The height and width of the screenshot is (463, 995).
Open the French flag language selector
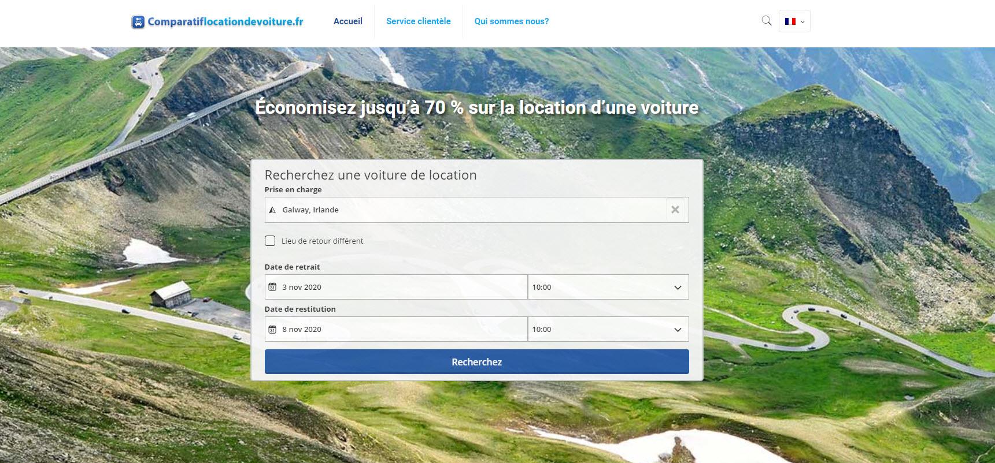click(794, 21)
